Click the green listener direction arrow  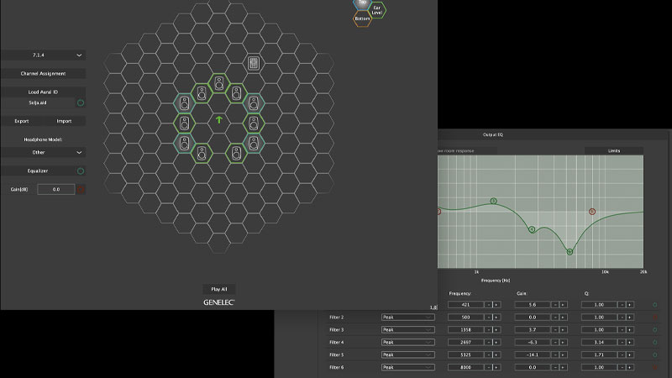click(219, 119)
